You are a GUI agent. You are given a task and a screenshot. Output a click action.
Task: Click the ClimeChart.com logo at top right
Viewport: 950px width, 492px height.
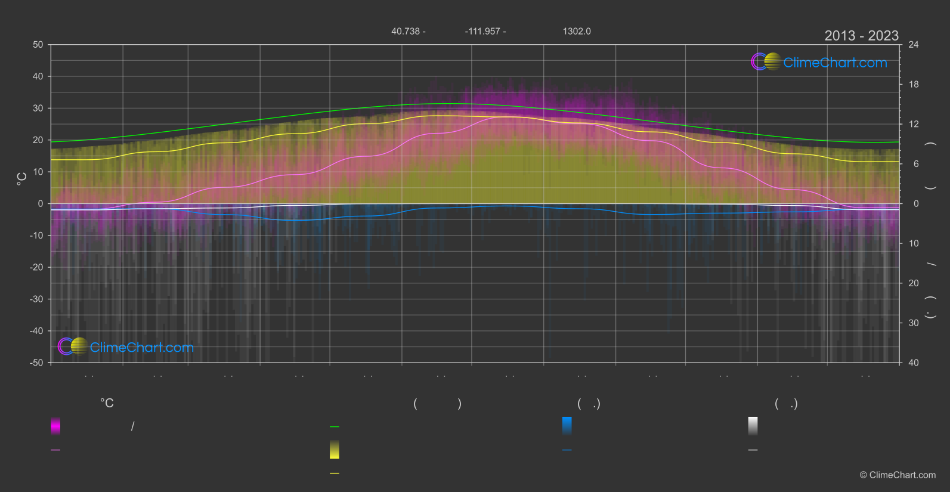click(x=819, y=62)
